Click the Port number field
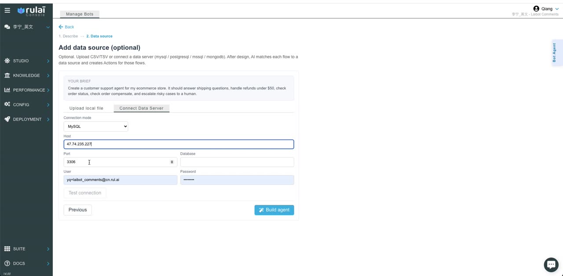Screen dimensions: 563x276 pyautogui.click(x=121, y=162)
